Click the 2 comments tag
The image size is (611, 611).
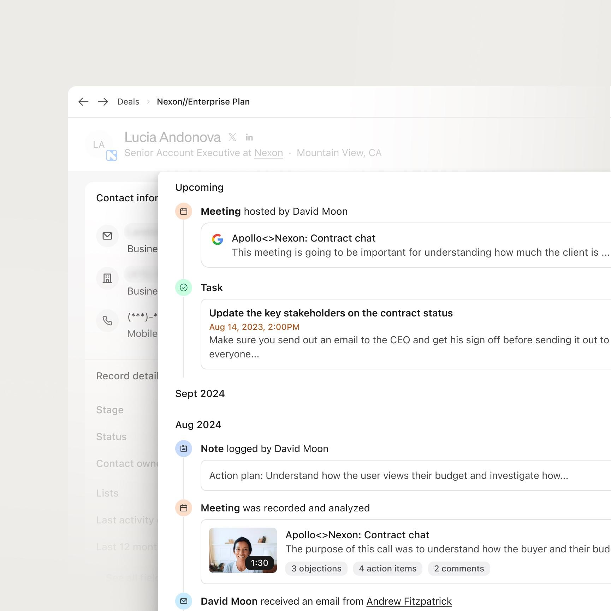(x=459, y=569)
